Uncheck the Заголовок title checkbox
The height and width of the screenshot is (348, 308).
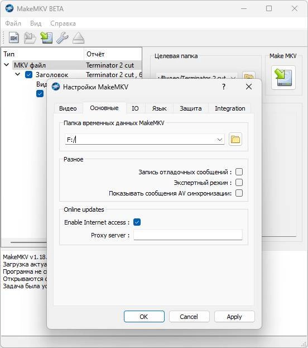(28, 75)
